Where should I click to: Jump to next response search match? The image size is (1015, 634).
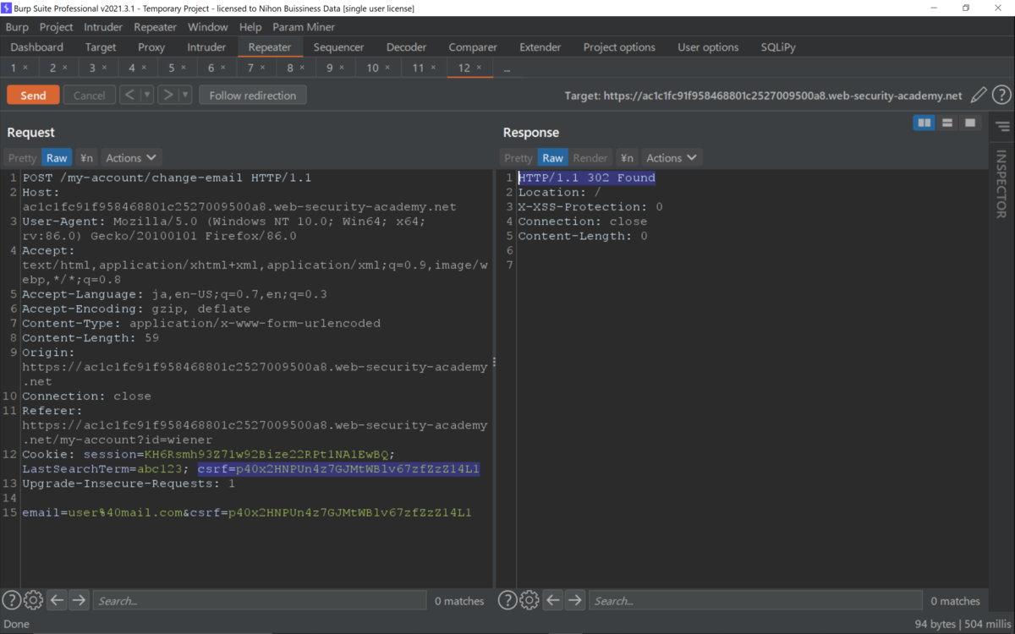[x=574, y=600]
